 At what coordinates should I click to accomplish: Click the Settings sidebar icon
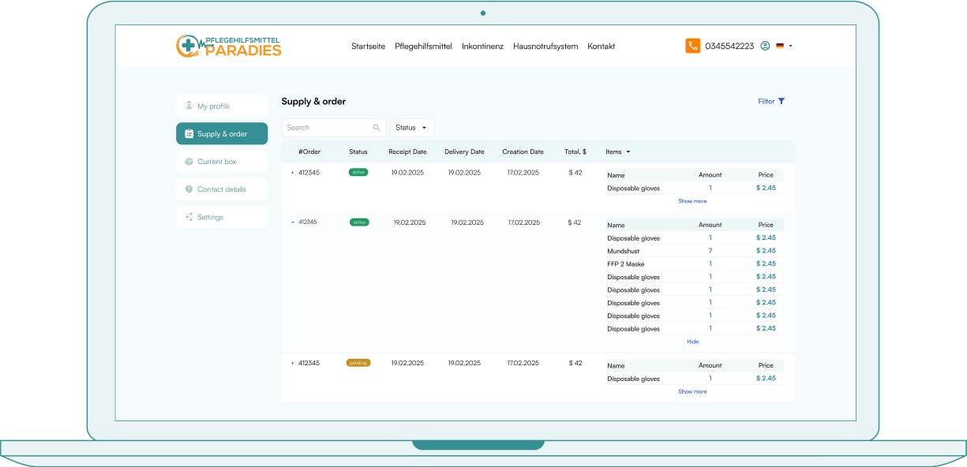pos(189,217)
